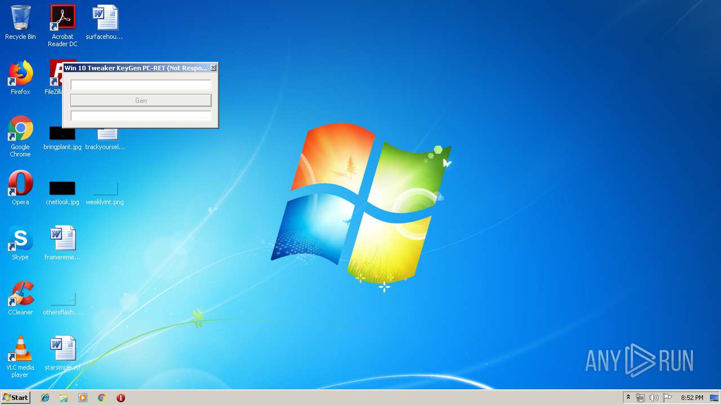Select the Firefox desktop shortcut
This screenshot has height=405, width=721.
(x=20, y=78)
